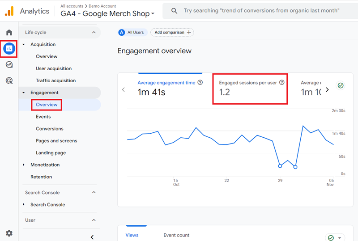Collapse the Engagement tree group

tap(24, 93)
